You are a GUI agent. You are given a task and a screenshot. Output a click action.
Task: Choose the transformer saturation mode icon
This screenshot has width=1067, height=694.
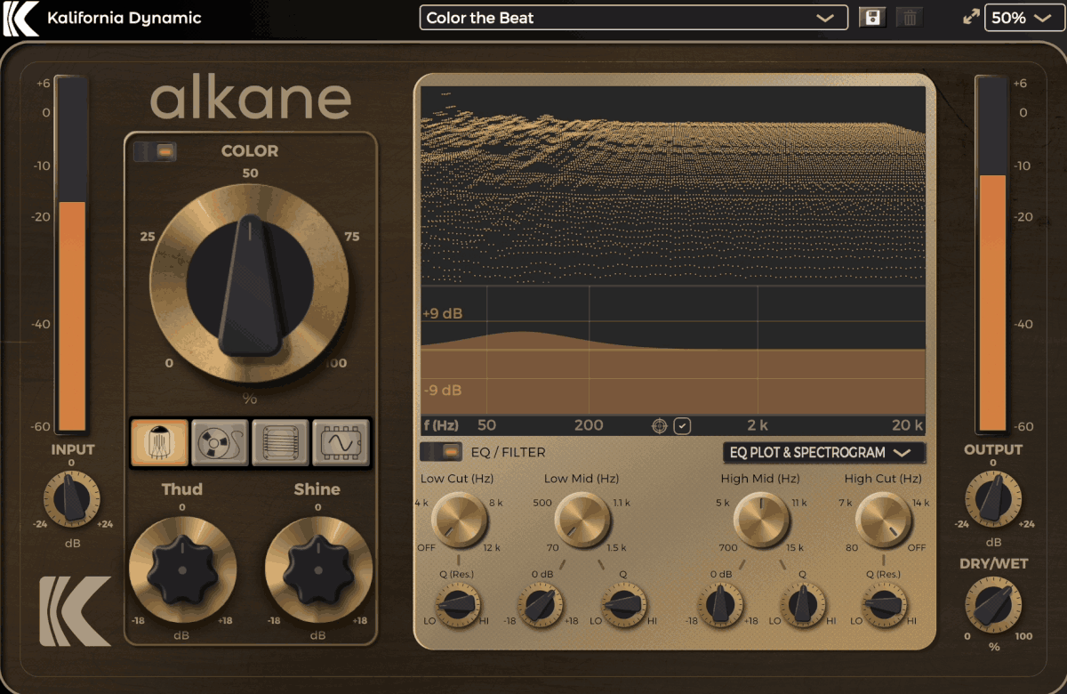(280, 442)
